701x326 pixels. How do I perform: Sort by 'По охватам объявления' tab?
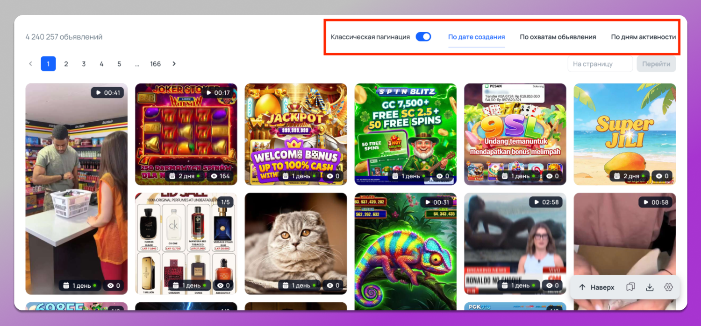pyautogui.click(x=558, y=37)
